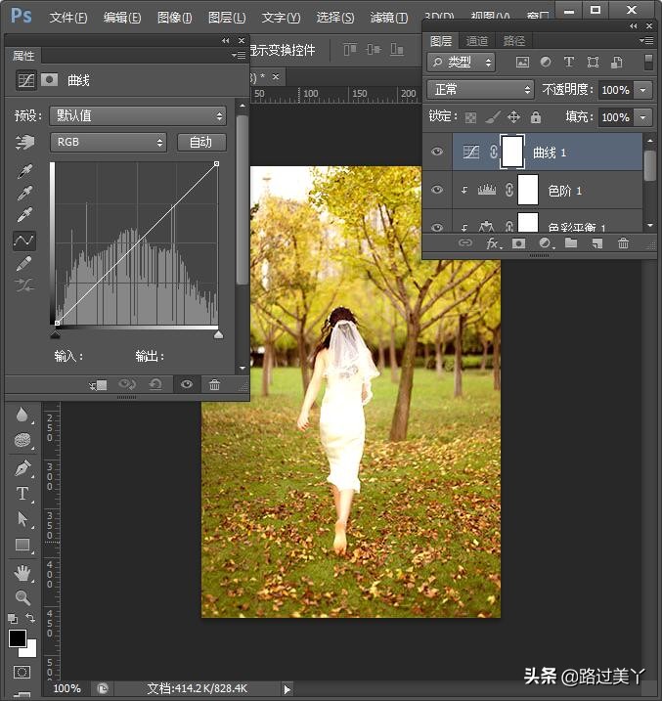Select the Pen tool
The height and width of the screenshot is (701, 662).
pyautogui.click(x=22, y=468)
